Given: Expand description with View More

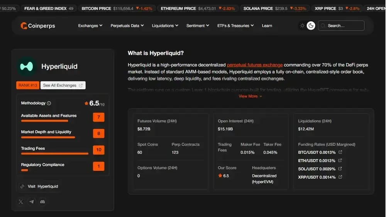Looking at the screenshot, I should [x=250, y=96].
